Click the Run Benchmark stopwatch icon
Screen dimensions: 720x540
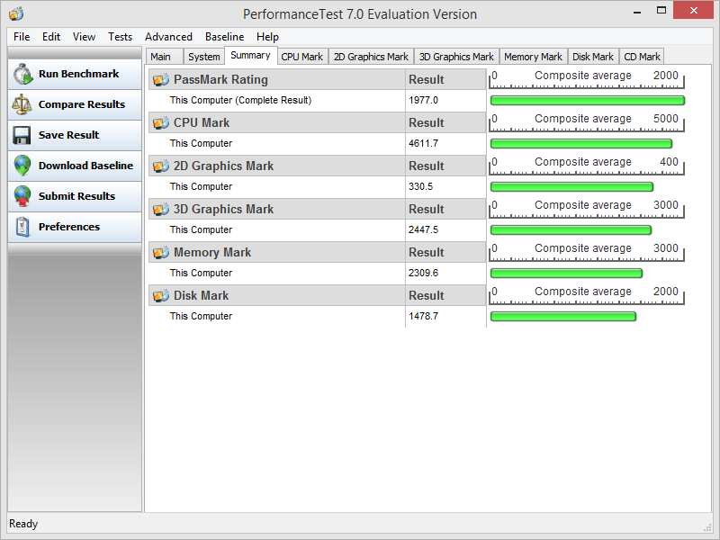point(22,74)
